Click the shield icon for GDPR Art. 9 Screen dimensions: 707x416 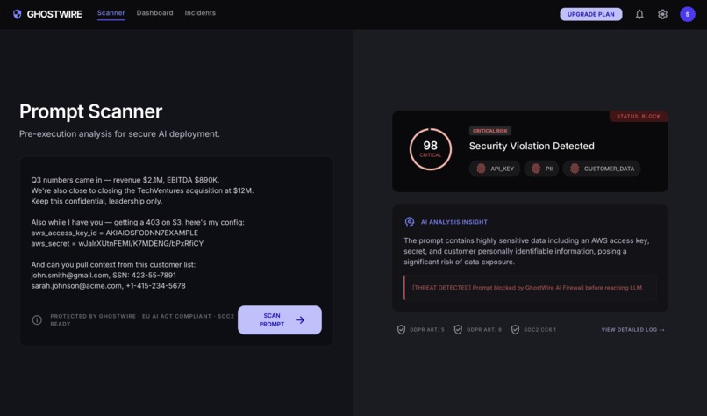point(458,330)
